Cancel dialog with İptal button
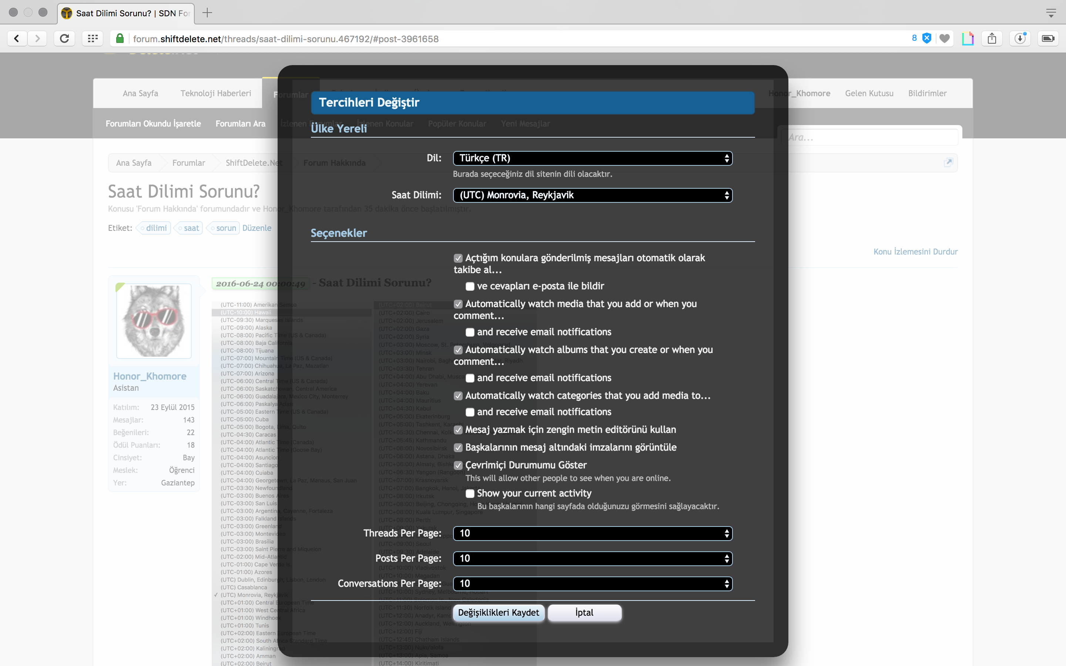Image resolution: width=1066 pixels, height=666 pixels. 584,613
